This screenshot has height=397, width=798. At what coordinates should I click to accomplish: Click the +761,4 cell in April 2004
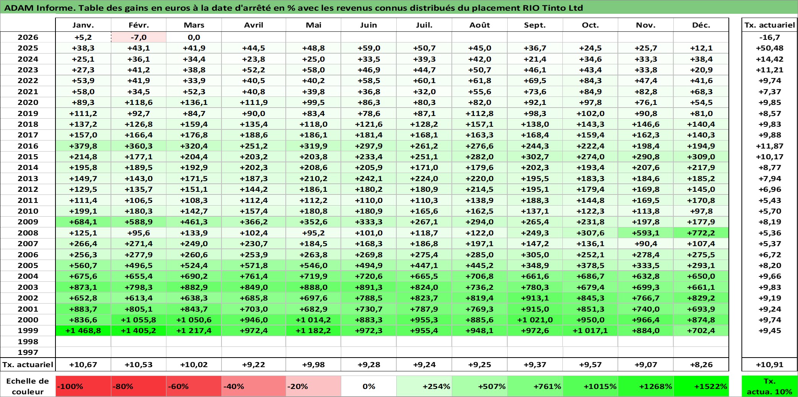click(254, 276)
